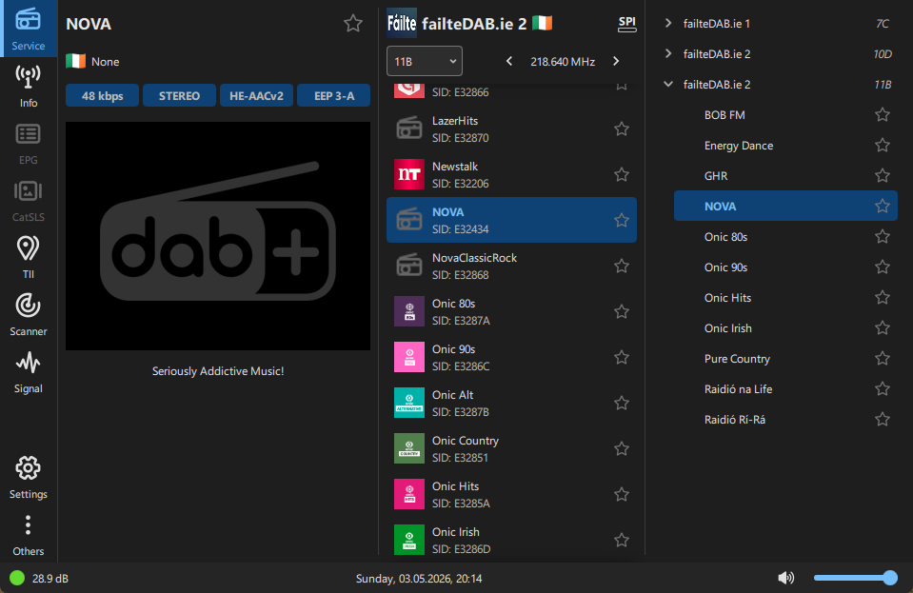This screenshot has width=913, height=593.
Task: Toggle favorite star for Raidió Rí-Rá
Action: (x=883, y=419)
